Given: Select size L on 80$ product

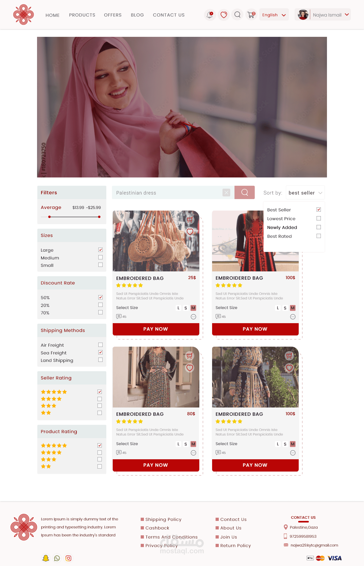Looking at the screenshot, I should pos(179,444).
